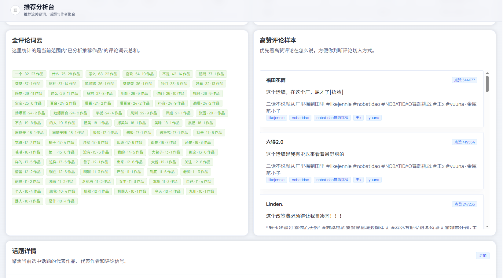Viewport: 503px width, 278px height.
Task: Select yuuna tag in 福田花雨's comment
Action: (x=374, y=118)
